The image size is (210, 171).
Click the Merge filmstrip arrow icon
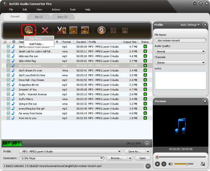coord(85,30)
